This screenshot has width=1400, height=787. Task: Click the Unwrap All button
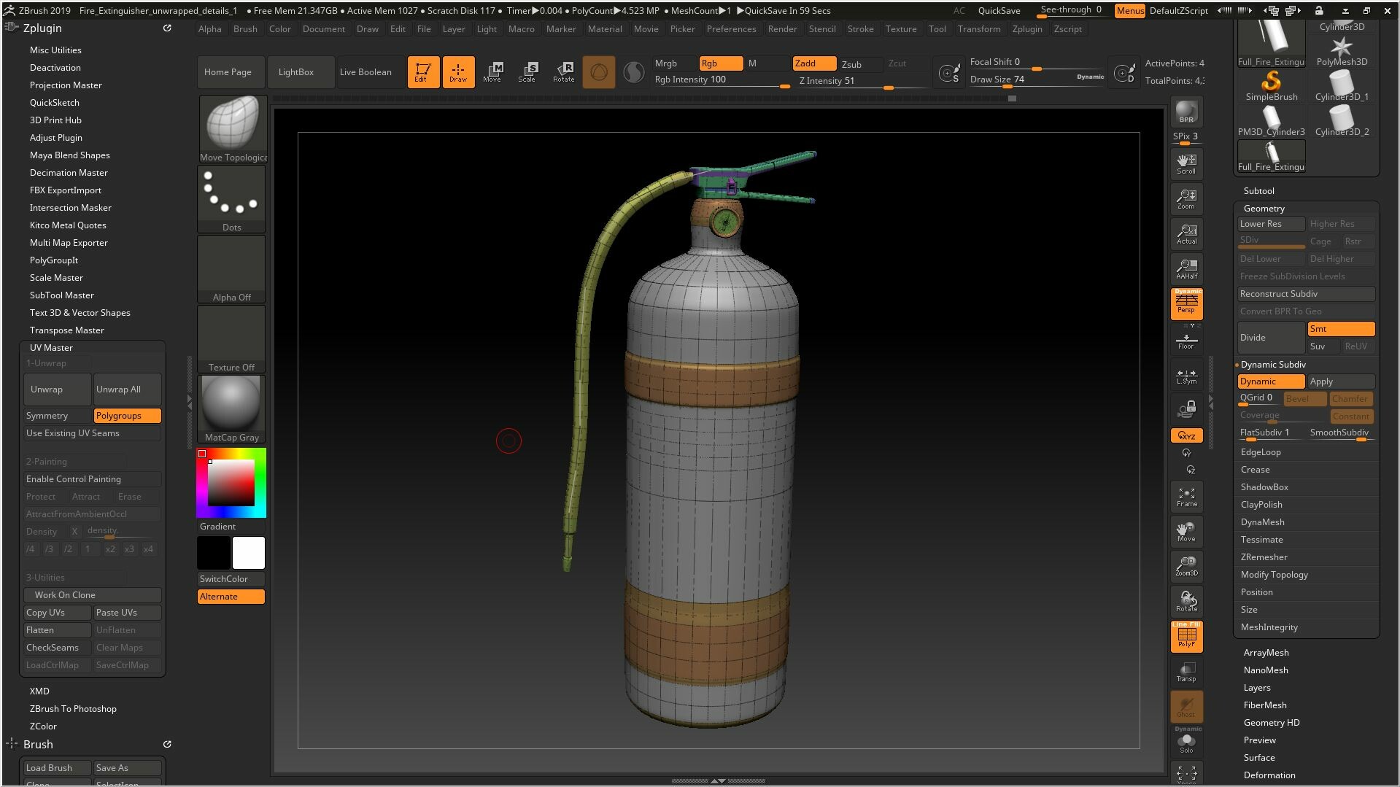pos(128,389)
